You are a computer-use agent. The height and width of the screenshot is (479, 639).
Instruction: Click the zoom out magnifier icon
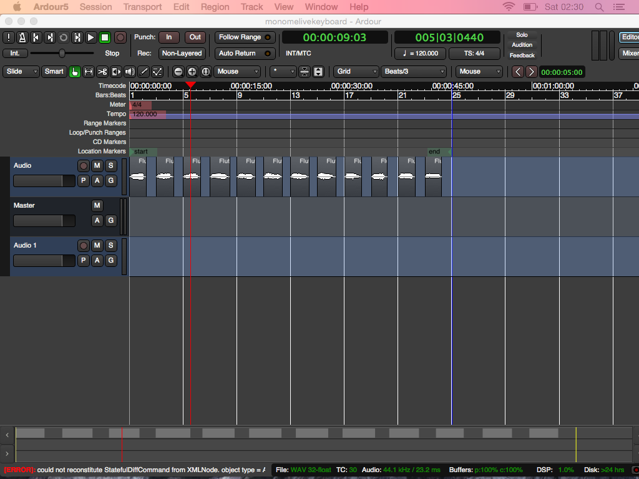[178, 72]
